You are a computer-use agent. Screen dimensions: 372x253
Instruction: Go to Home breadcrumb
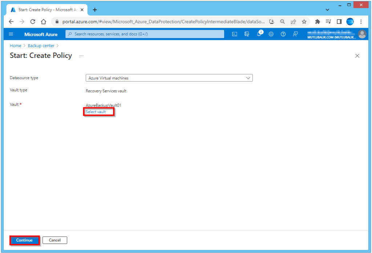[x=15, y=46]
